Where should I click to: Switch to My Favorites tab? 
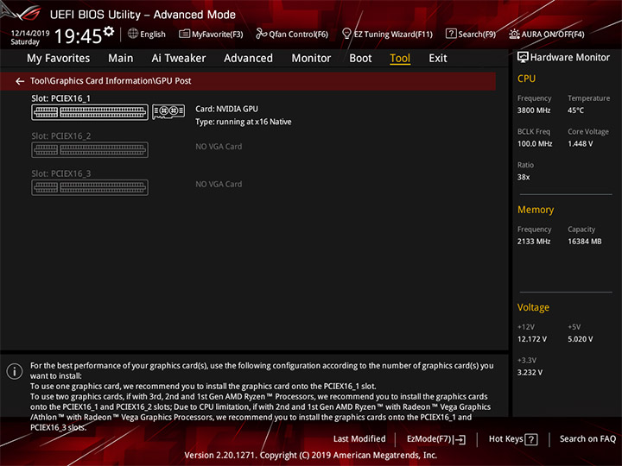point(59,59)
